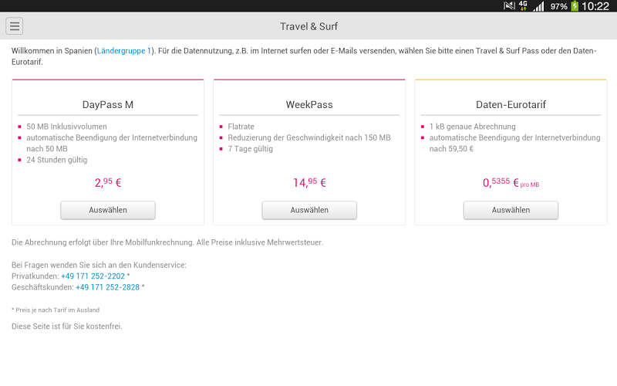Tap the DayPass M card title
Screen dimensions: 617x386
(x=108, y=105)
